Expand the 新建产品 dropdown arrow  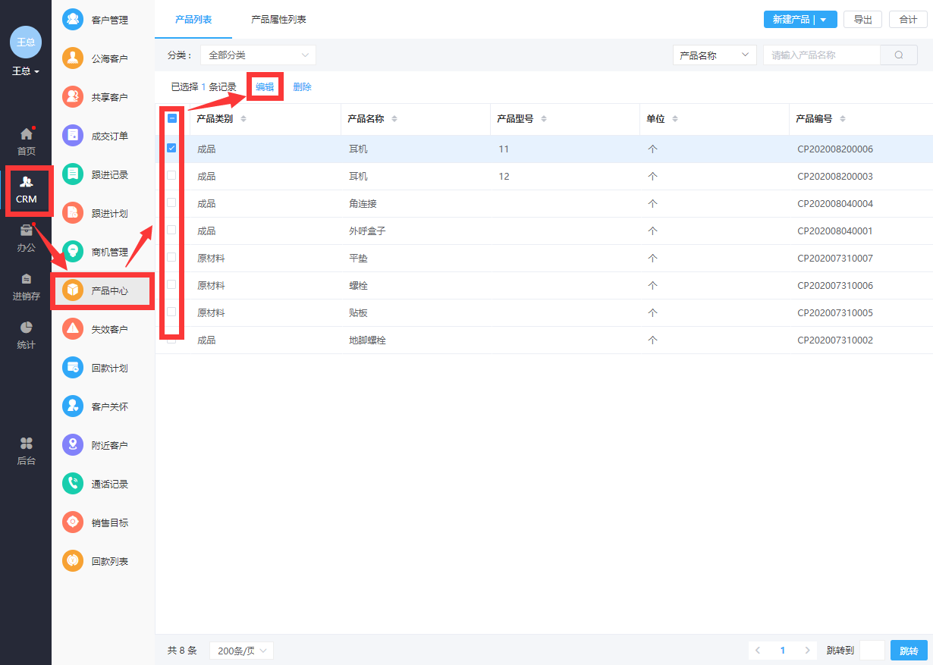824,20
